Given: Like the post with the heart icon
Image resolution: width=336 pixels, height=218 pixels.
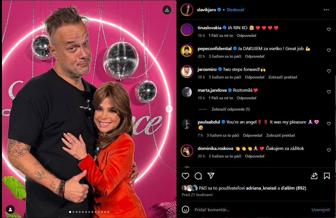Looking at the screenshot, I should (x=185, y=176).
